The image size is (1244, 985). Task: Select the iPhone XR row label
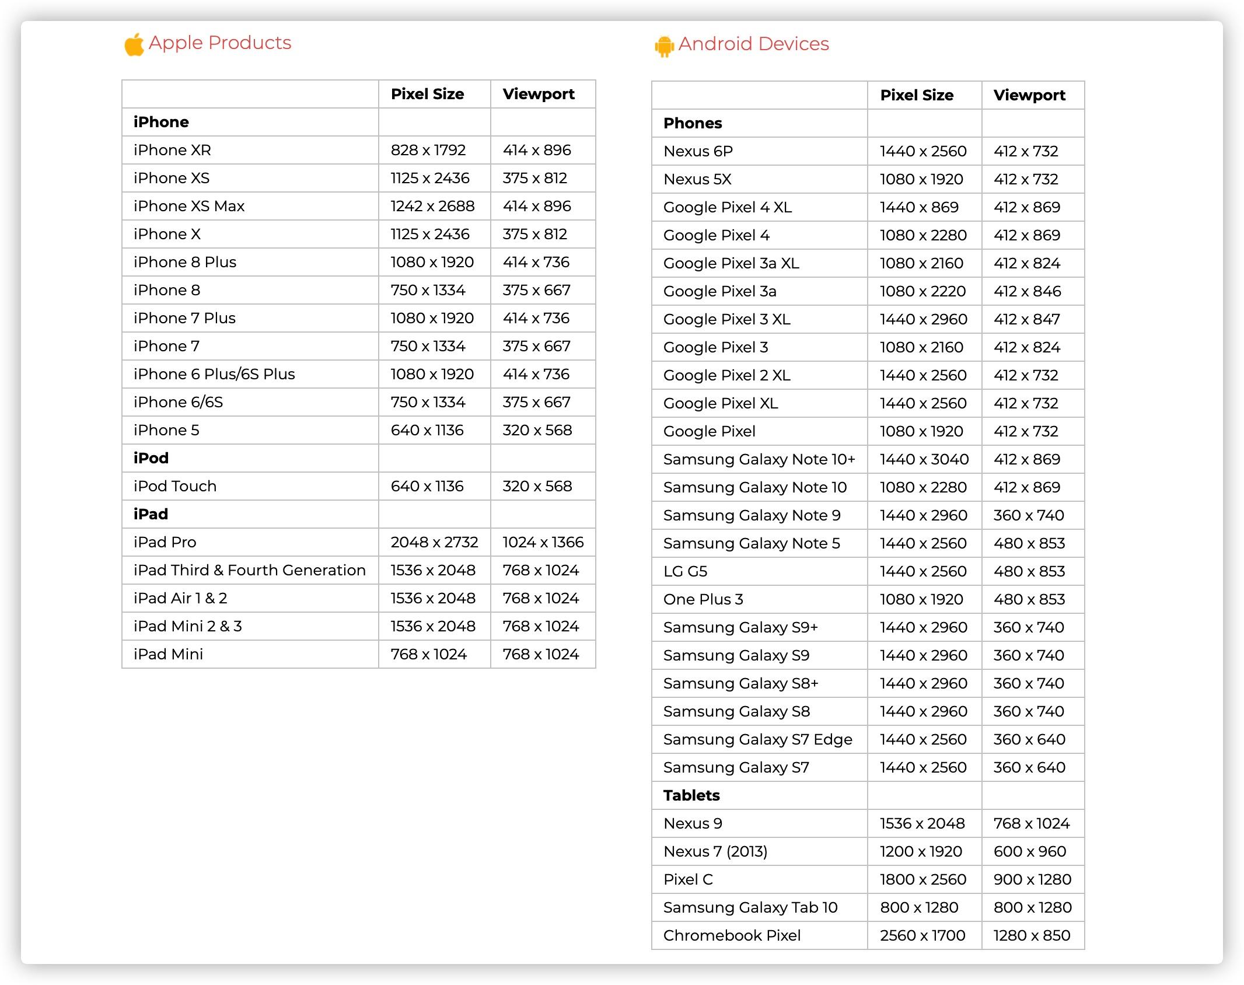(x=172, y=150)
